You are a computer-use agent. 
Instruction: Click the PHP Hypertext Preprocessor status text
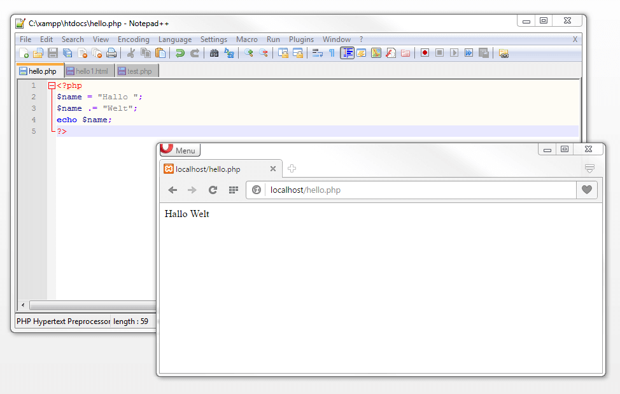(x=63, y=321)
